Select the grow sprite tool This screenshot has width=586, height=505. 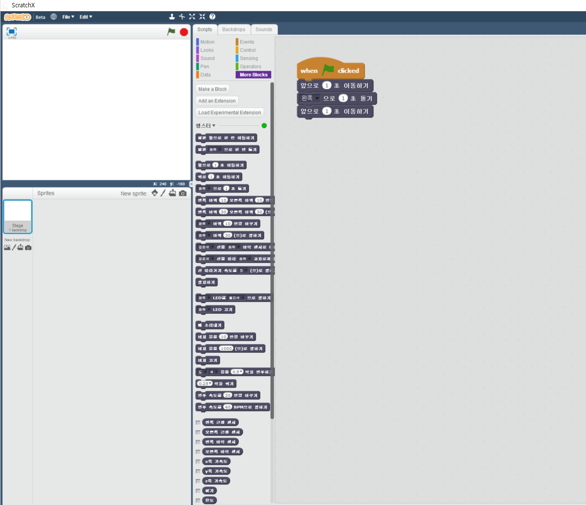point(192,17)
